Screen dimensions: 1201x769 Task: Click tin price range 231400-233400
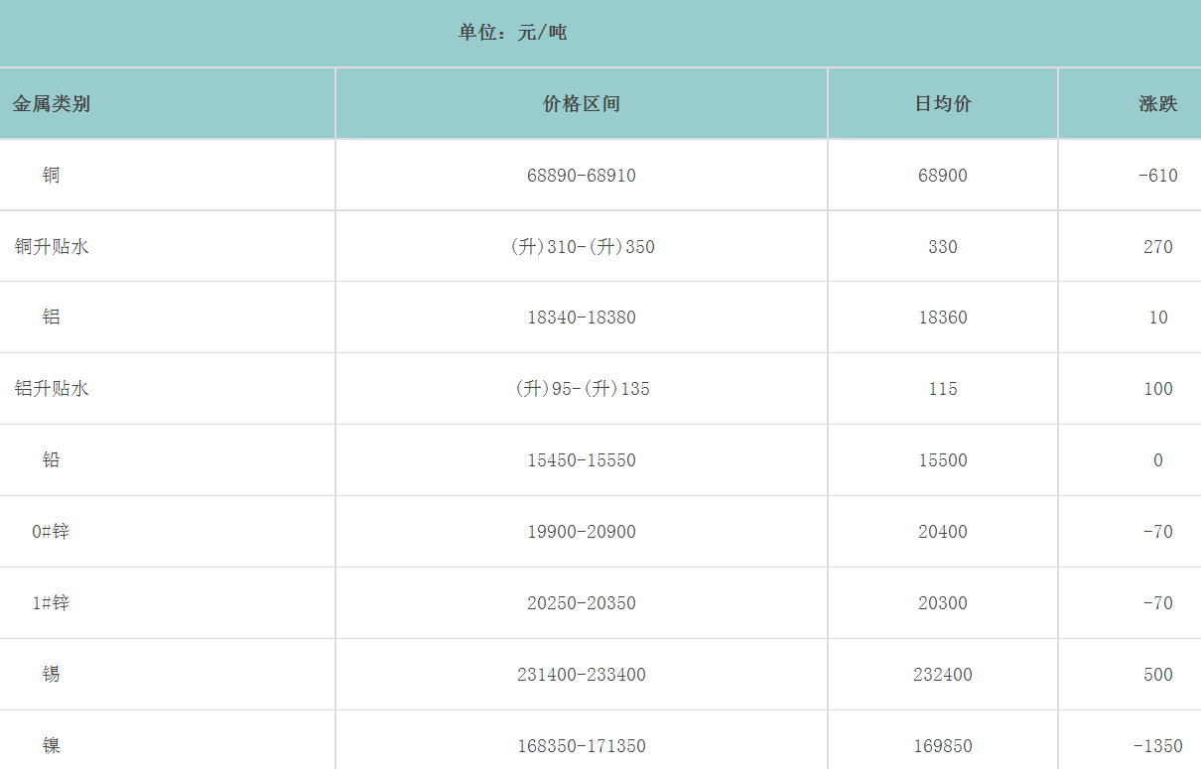[582, 676]
